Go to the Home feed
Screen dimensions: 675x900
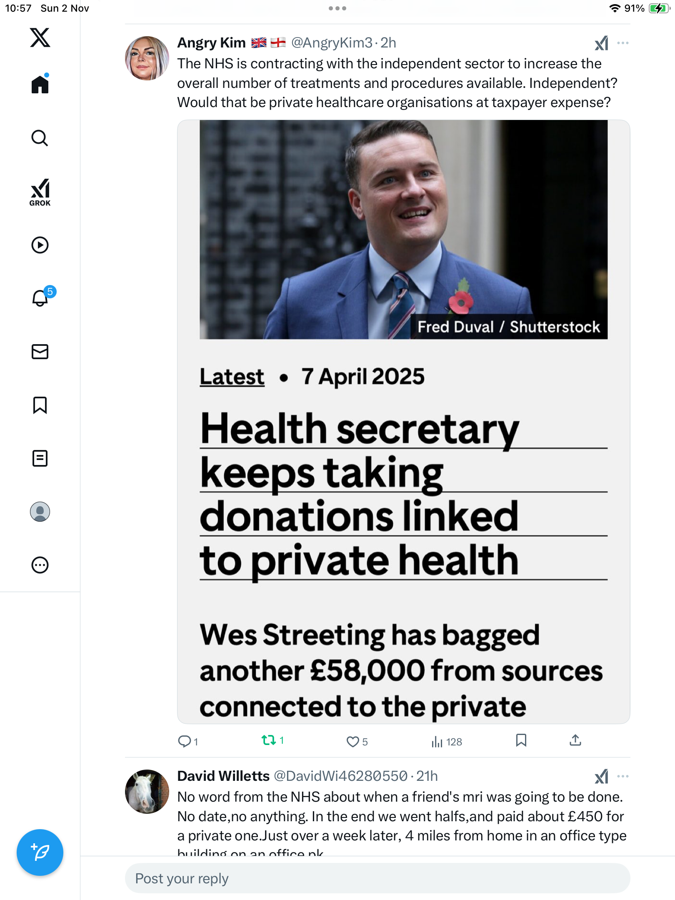click(x=40, y=85)
